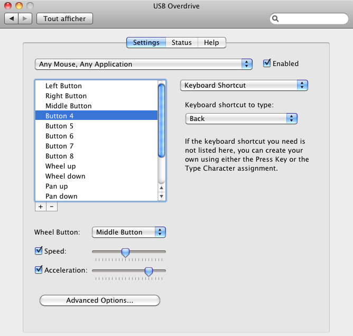Toggle the Acceleration checkbox
Image resolution: width=353 pixels, height=336 pixels.
[x=39, y=269]
